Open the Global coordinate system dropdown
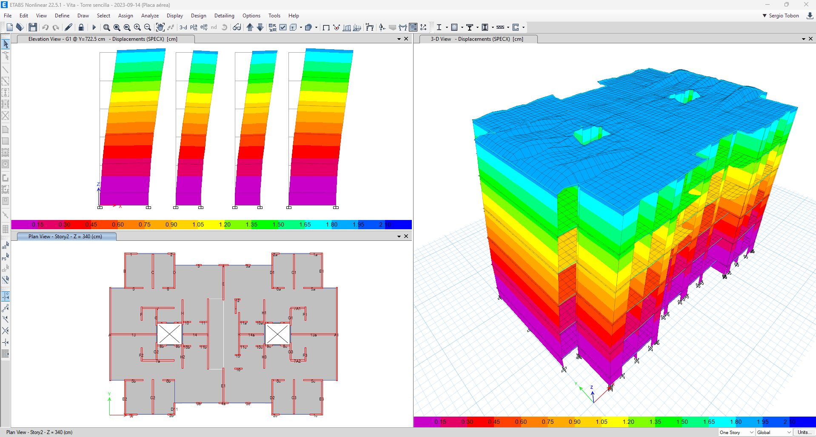 click(774, 432)
